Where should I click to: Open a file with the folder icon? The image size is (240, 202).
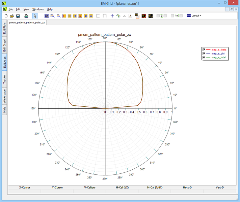pos(12,16)
